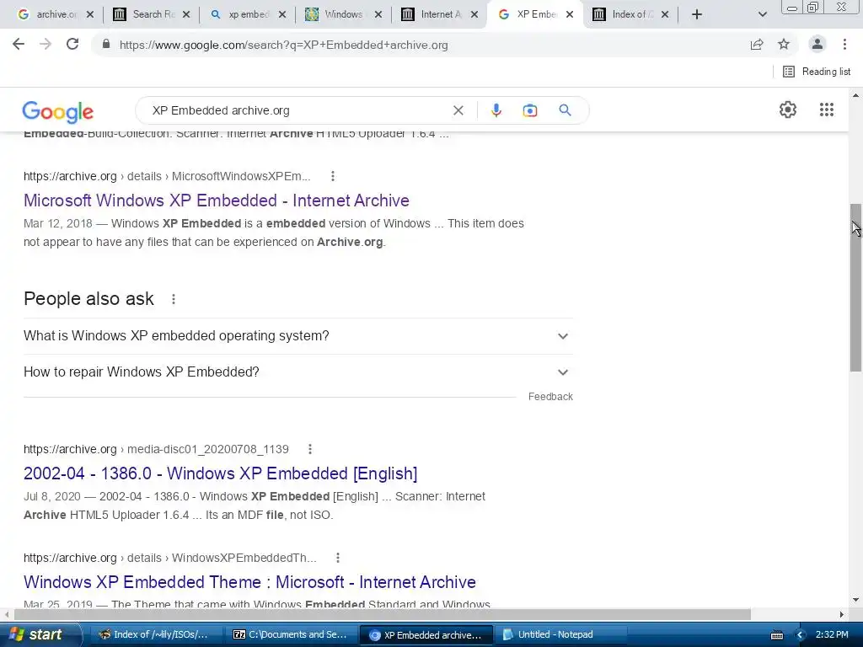Go forward to the next page
This screenshot has width=863, height=647.
click(46, 45)
